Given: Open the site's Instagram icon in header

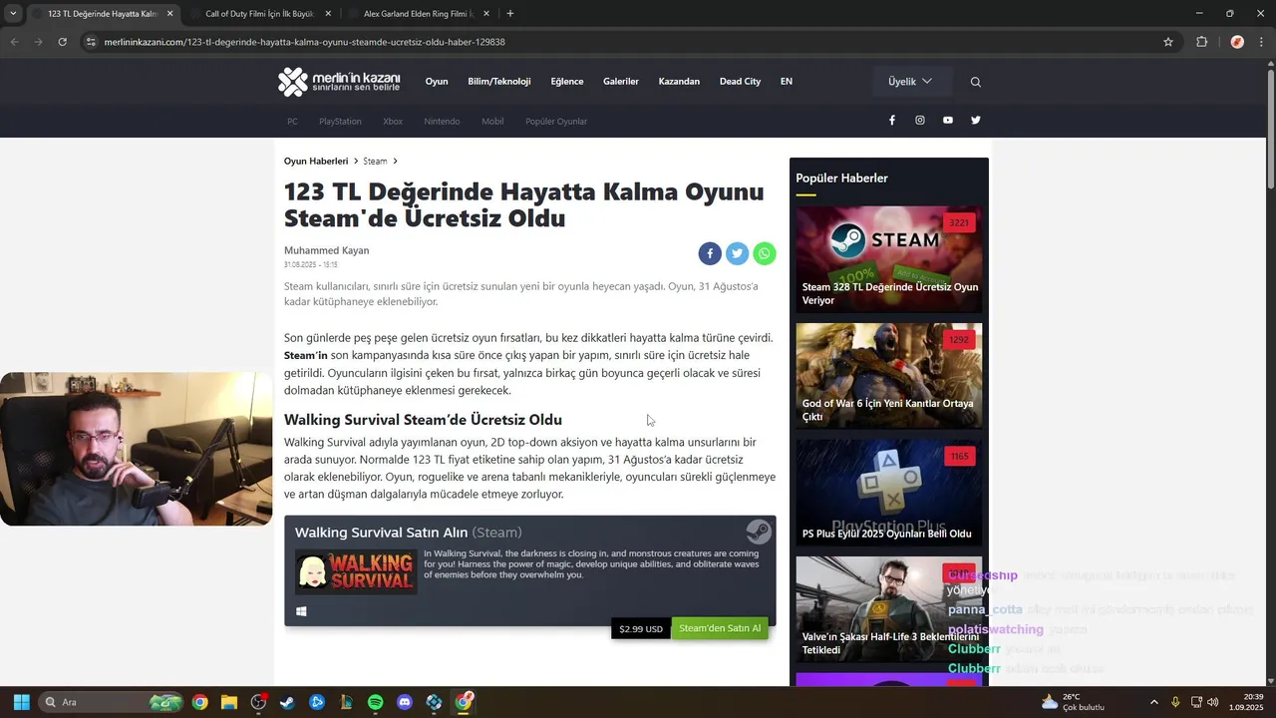Looking at the screenshot, I should pyautogui.click(x=920, y=121).
